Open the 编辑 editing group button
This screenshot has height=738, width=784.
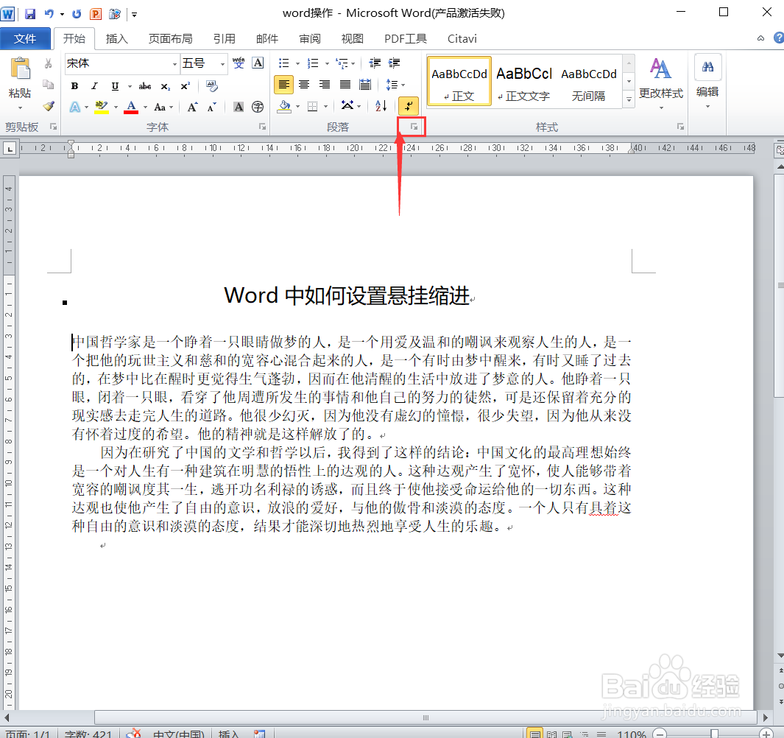click(x=707, y=82)
